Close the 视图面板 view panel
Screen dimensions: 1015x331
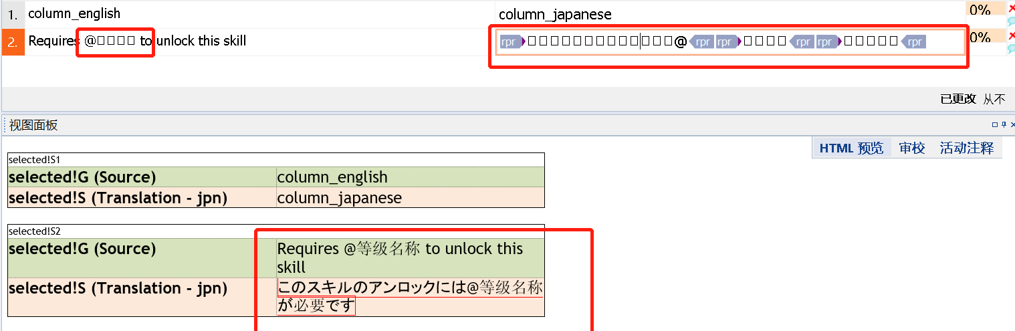click(x=1012, y=125)
